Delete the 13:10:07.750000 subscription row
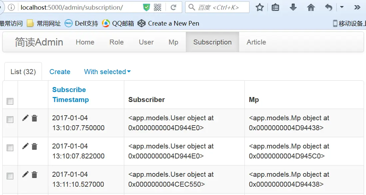The width and height of the screenshot is (366, 195). 34,118
